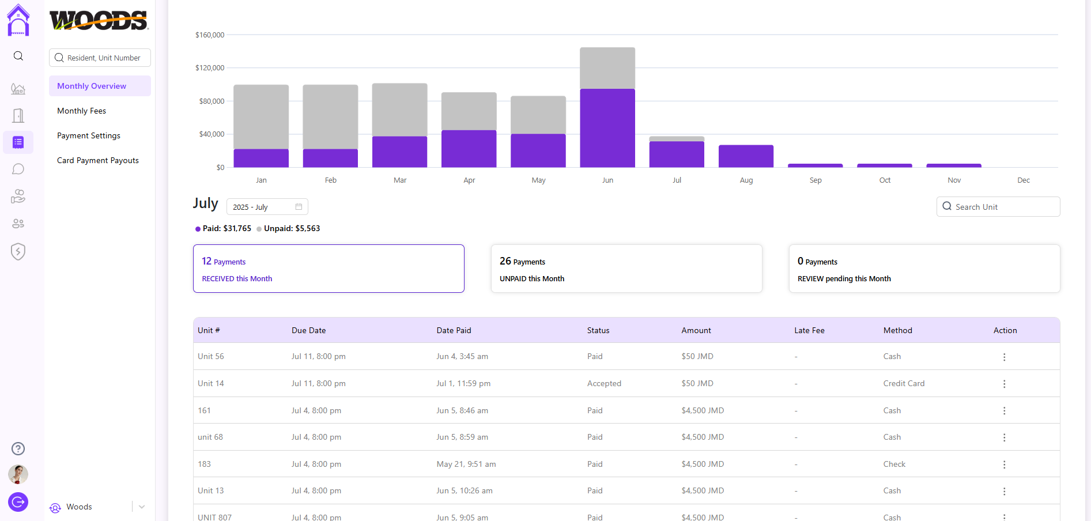
Task: Open the residents people icon in sidebar
Action: point(18,224)
